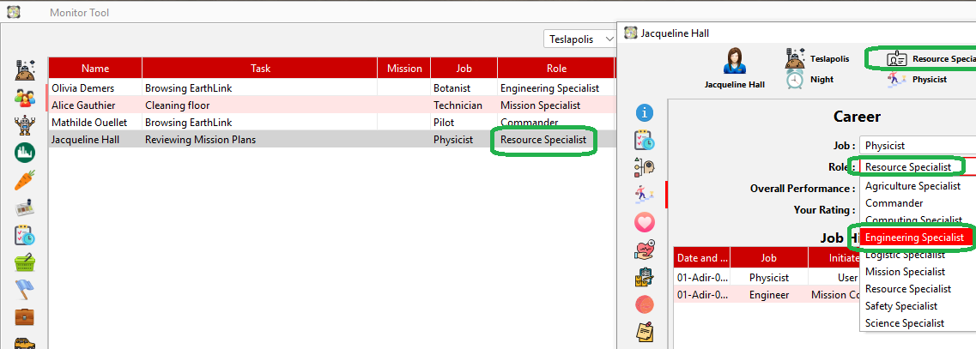Select the Engineer row in Job History

coord(767,295)
